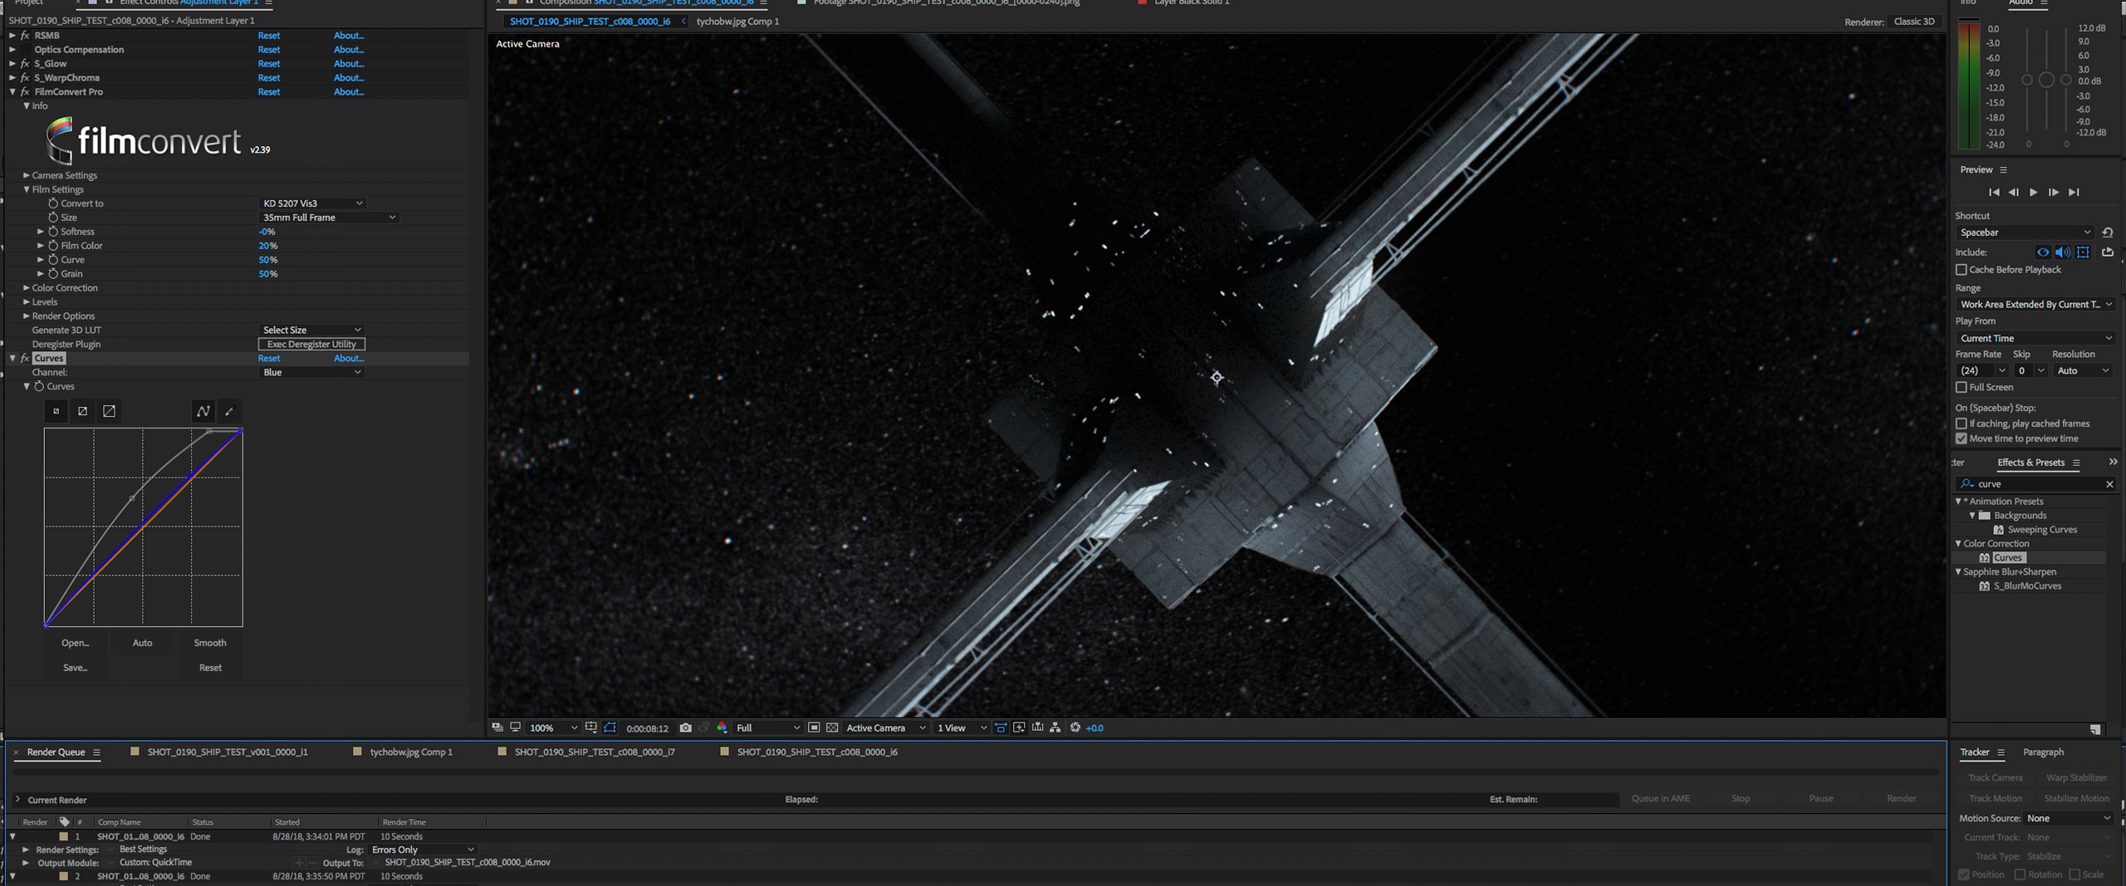
Task: Open the Generate 3D LUT Select Size dropdown
Action: [x=312, y=330]
